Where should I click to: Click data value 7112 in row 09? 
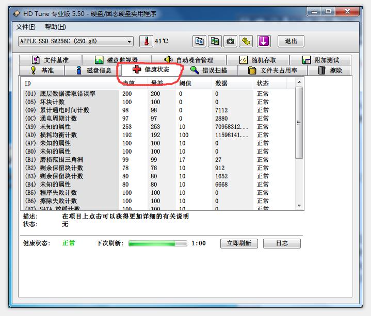(221, 110)
